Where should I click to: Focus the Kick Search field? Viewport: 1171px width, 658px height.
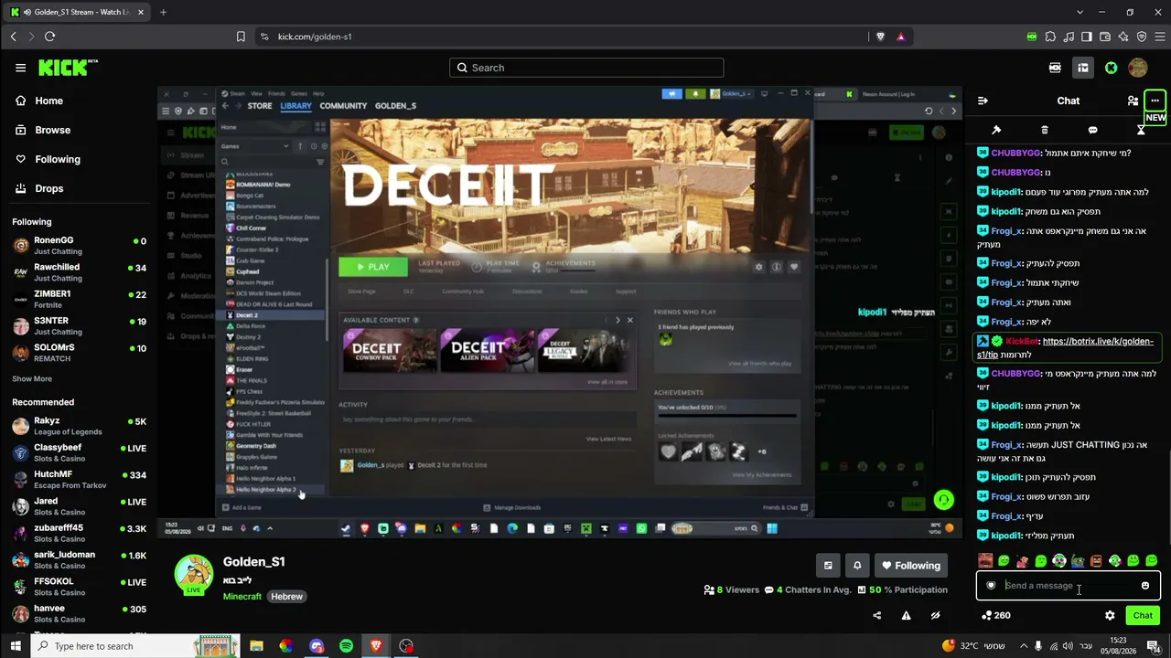pyautogui.click(x=586, y=68)
